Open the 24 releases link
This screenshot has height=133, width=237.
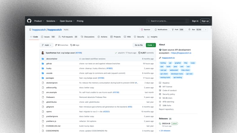click(x=165, y=131)
